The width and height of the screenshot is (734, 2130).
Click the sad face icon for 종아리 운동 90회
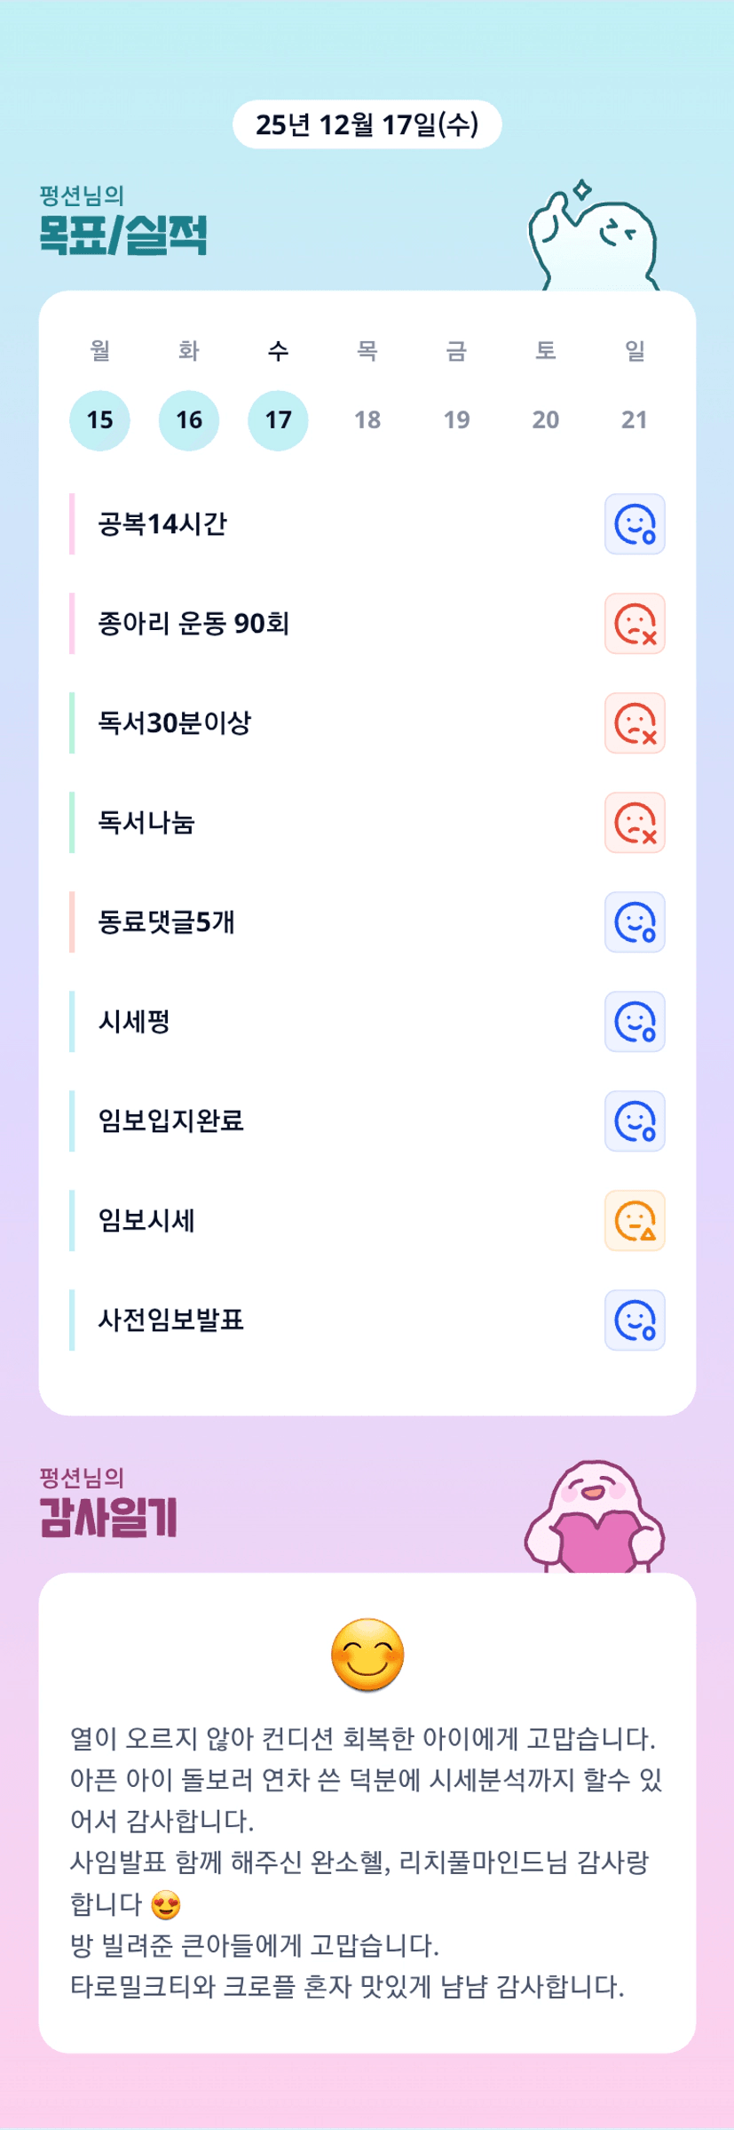(x=635, y=624)
